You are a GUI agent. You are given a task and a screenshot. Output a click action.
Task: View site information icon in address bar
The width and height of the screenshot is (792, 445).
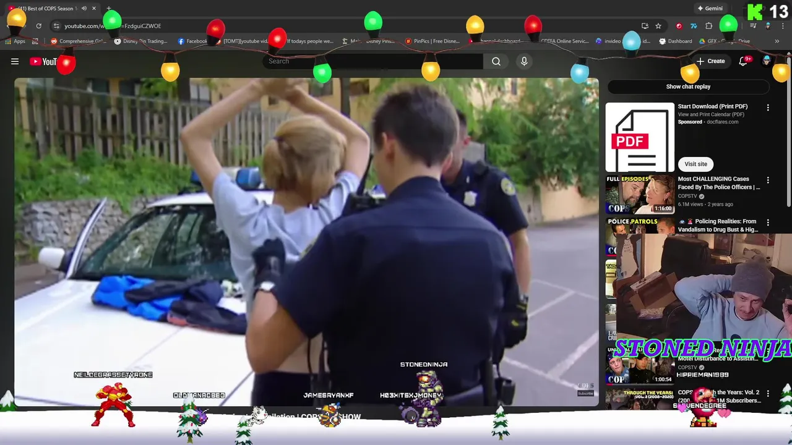click(x=56, y=26)
